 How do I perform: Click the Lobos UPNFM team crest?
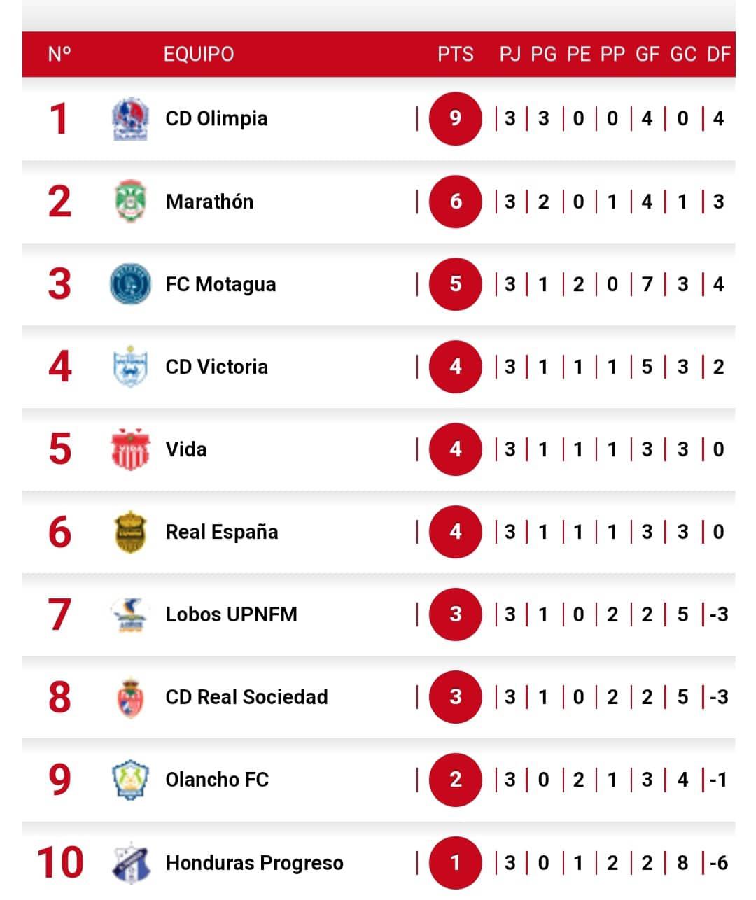pos(130,614)
